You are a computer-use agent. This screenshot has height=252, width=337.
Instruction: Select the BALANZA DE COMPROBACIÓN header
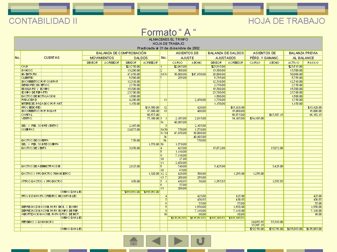121,53
